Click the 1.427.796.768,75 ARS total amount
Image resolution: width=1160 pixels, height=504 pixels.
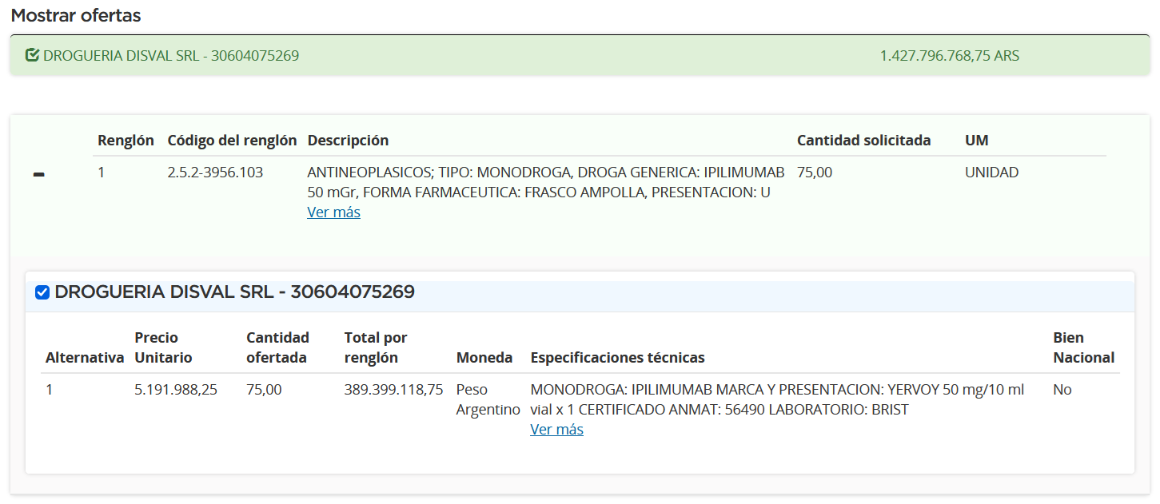pos(949,56)
